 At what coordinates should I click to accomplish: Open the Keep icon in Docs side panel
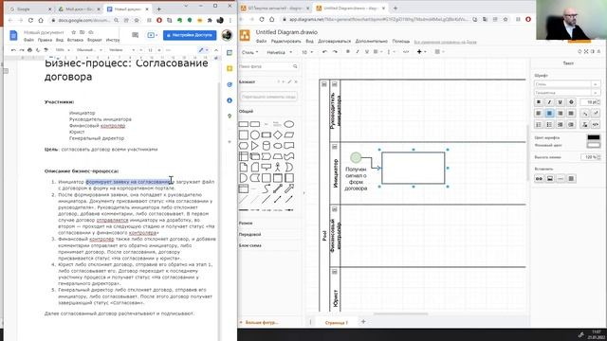point(230,68)
